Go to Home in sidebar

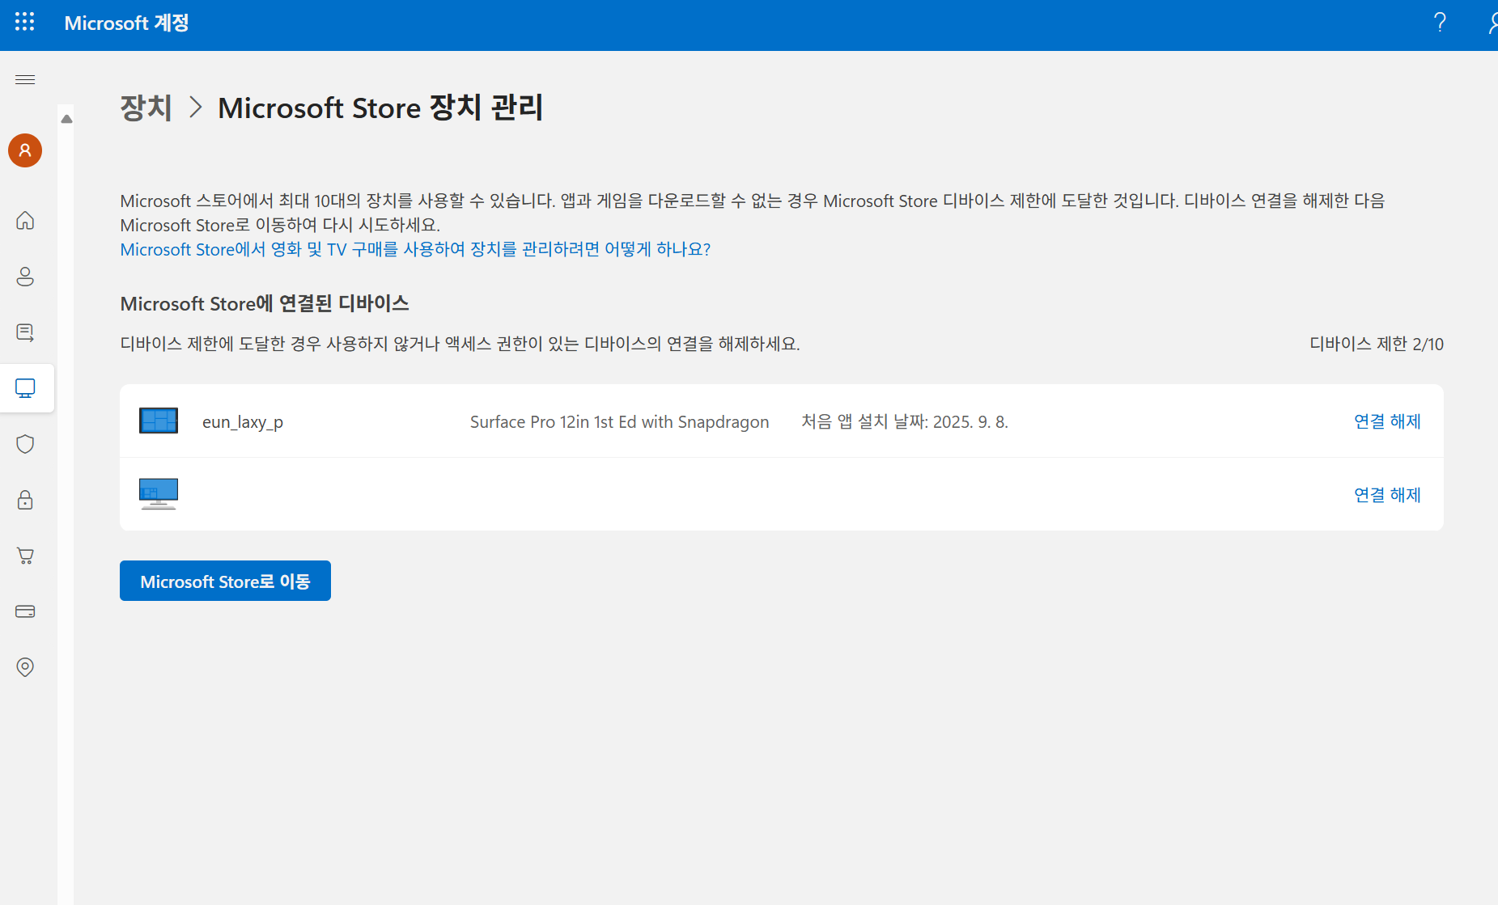click(x=25, y=220)
